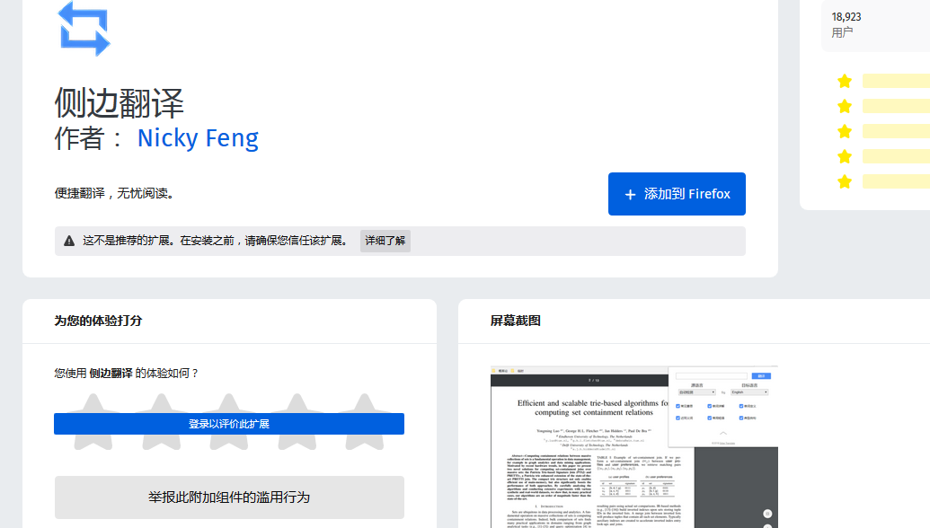Click the 18,923 用户 count text
Screen dimensions: 930x528
tap(846, 24)
